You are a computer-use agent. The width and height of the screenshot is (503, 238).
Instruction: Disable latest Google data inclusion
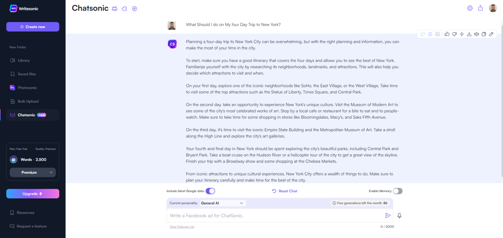coord(210,191)
